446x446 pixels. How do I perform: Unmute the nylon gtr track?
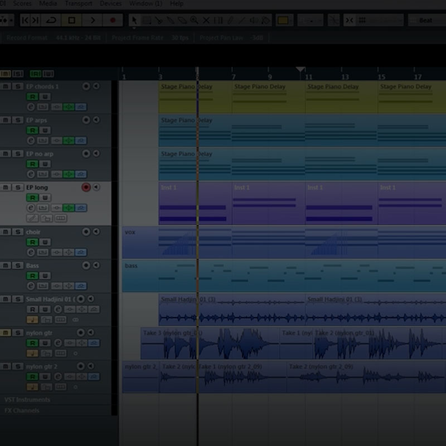point(6,333)
